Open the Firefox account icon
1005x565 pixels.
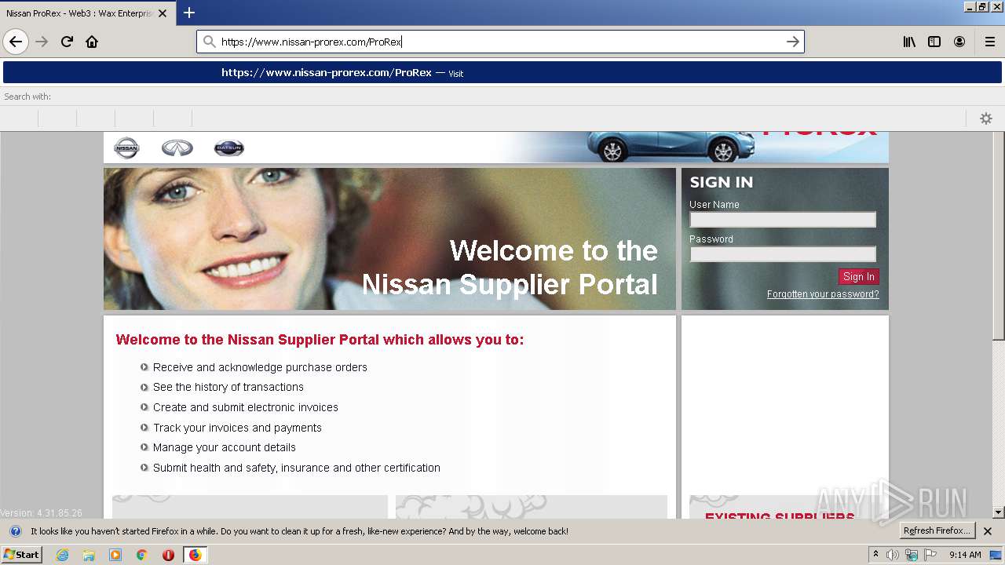coord(959,42)
